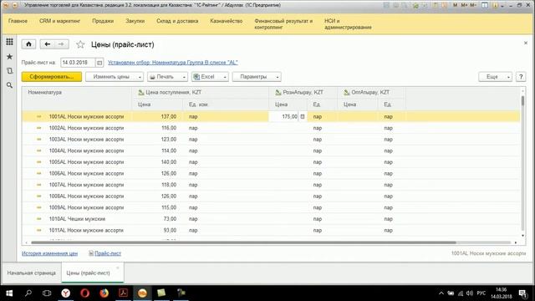Open Favorites star in left sidebar
Image resolution: width=535 pixels, height=301 pixels.
[9, 57]
